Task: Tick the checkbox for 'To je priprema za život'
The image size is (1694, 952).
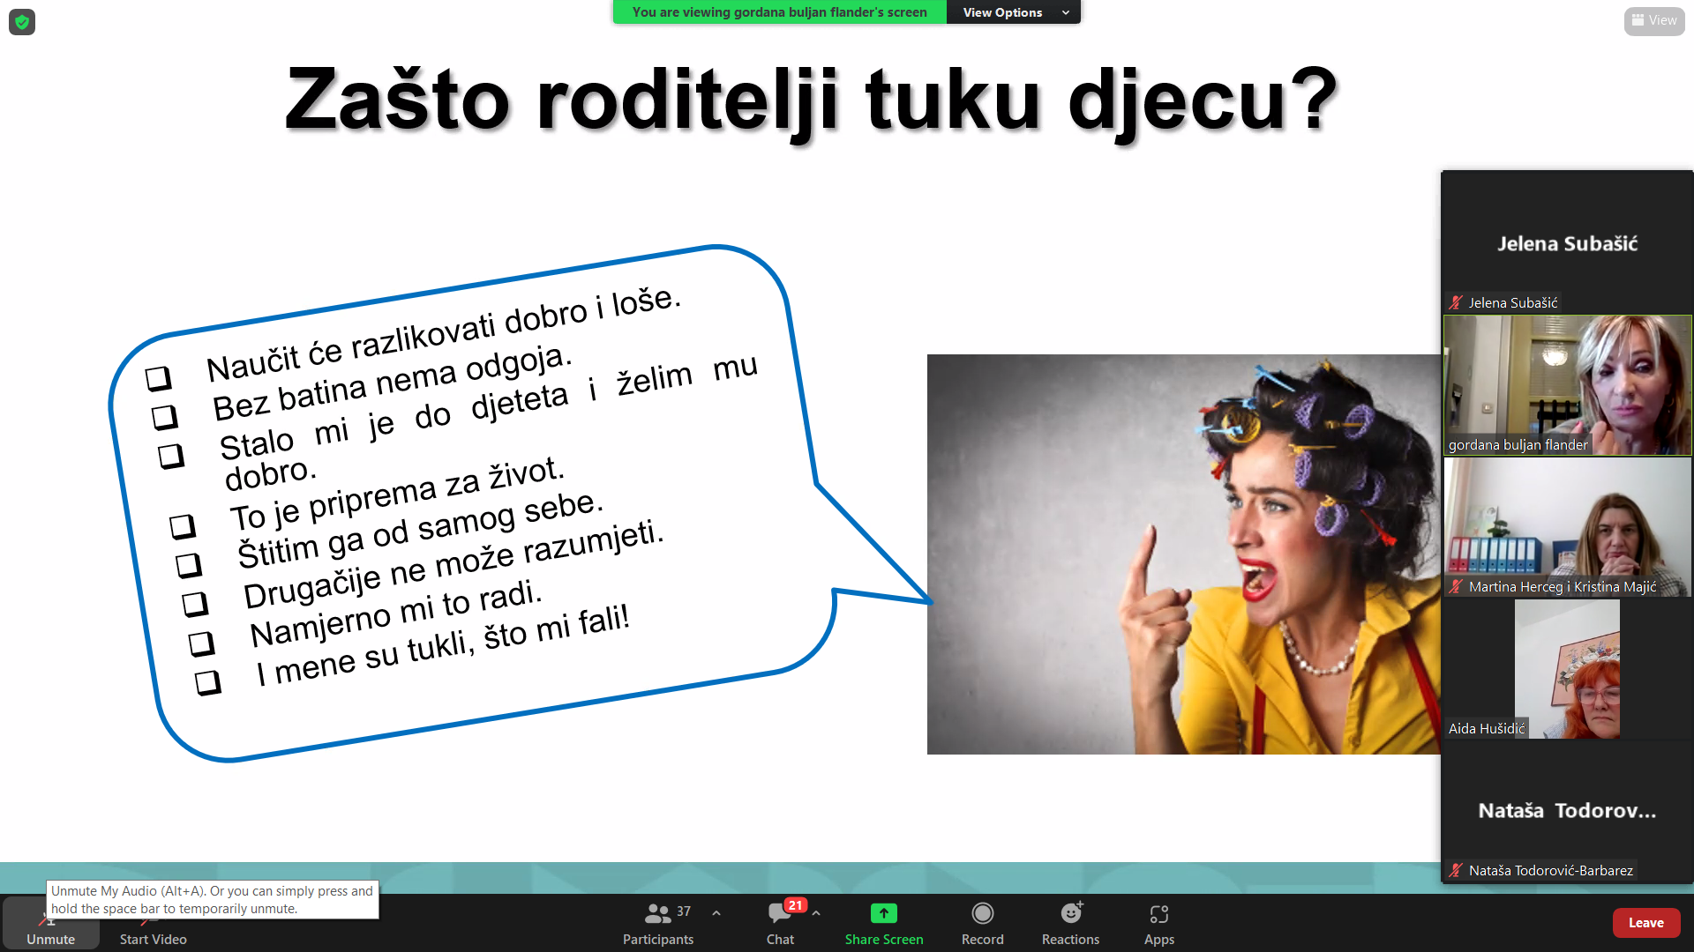Action: click(x=183, y=527)
